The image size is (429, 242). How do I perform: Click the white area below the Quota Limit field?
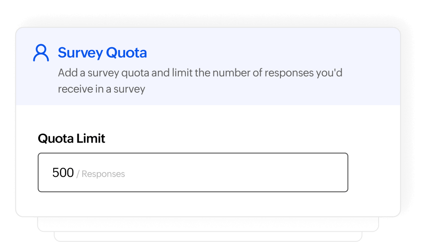click(193, 204)
